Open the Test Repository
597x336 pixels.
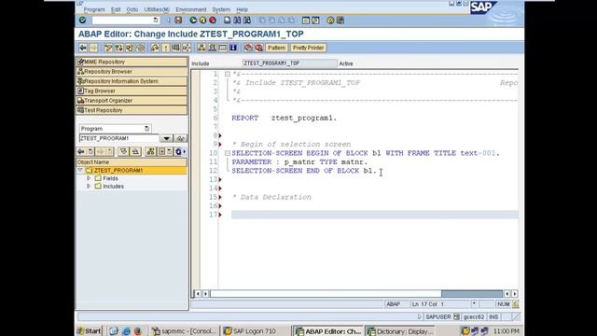click(132, 110)
